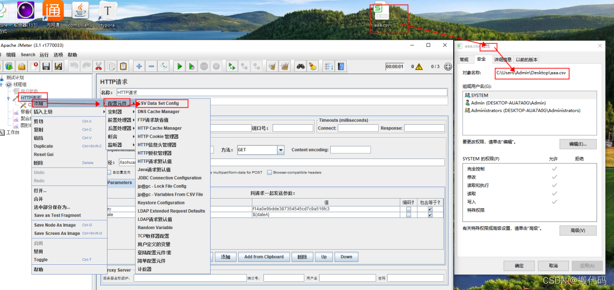Select the 工作台 tree node
The image size is (614, 290).
[13, 132]
